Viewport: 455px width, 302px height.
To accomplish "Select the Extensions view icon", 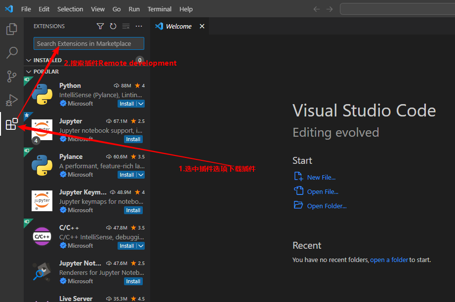I will click(x=11, y=124).
